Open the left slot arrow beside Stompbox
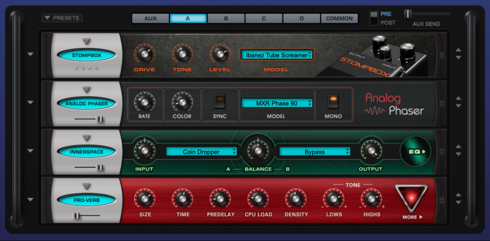The image size is (490, 241). (x=30, y=54)
